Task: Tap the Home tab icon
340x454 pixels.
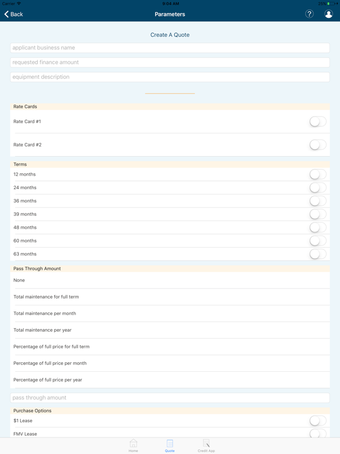Action: (x=133, y=445)
